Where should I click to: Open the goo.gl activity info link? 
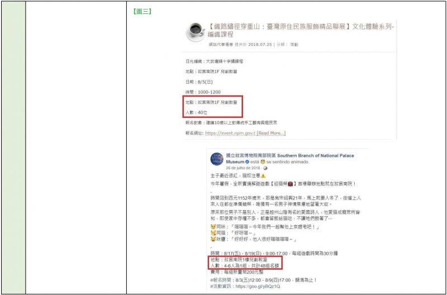click(x=259, y=286)
